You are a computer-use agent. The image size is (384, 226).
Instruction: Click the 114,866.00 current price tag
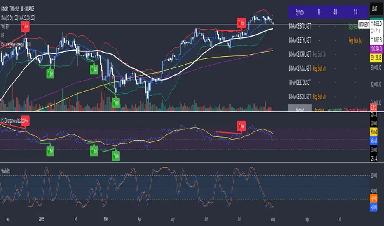pyautogui.click(x=377, y=24)
